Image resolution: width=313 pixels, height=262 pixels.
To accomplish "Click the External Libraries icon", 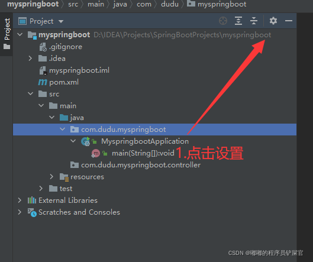I will [x=32, y=200].
